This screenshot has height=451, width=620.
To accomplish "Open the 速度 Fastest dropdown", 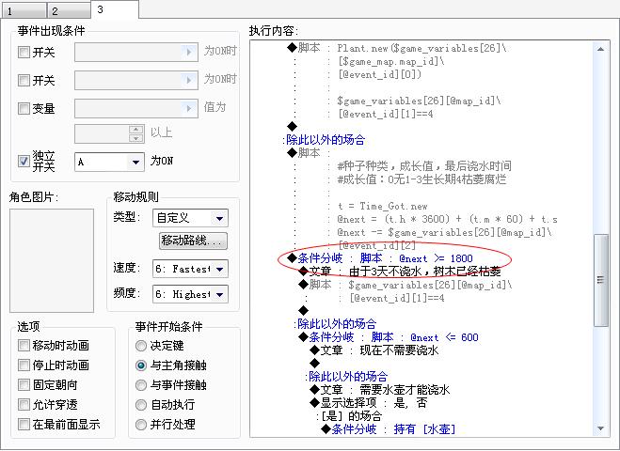I will tap(190, 269).
